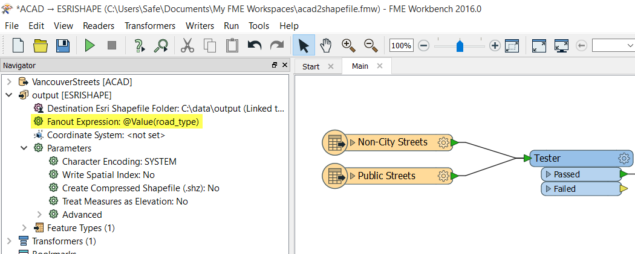Undock the Navigator panel
Viewport: 635px width, 254px height.
[x=275, y=65]
